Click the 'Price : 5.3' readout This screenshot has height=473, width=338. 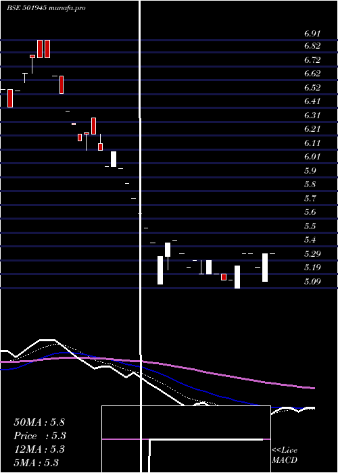pos(40,436)
